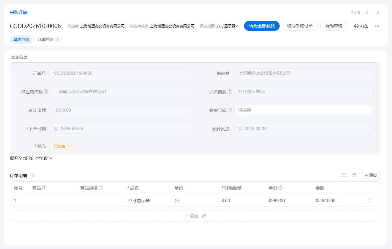Click the 2 / 3 record counter
The width and height of the screenshot is (392, 249).
[x=355, y=13]
